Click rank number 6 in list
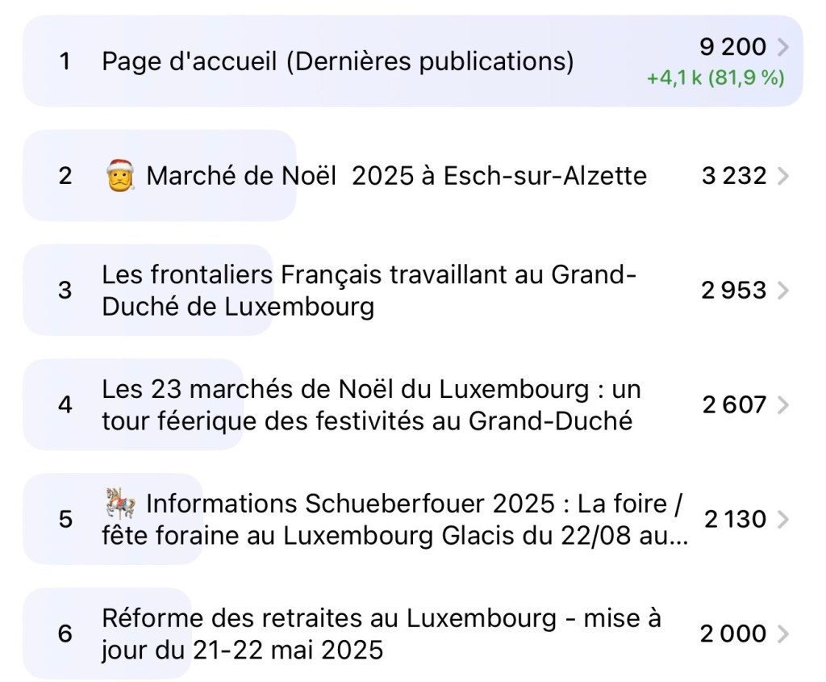826x682 pixels. (65, 634)
